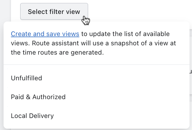Click the Route assistant snapshot description text
192x130 pixels.
coord(94,43)
